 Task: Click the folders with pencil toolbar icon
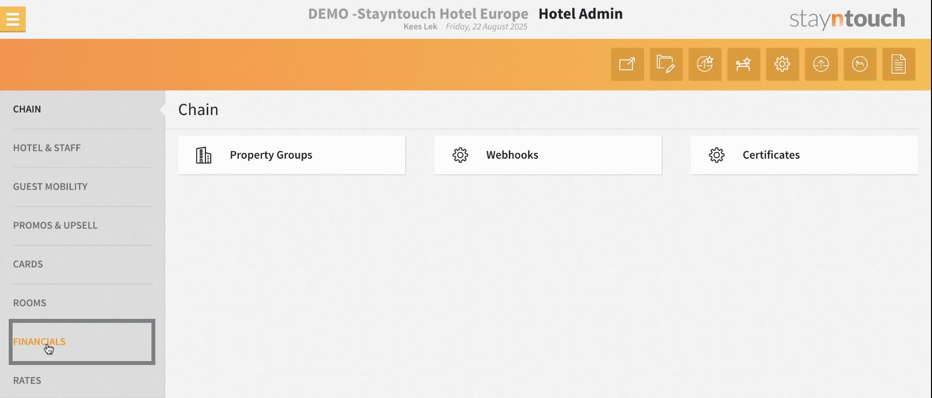[x=666, y=64]
